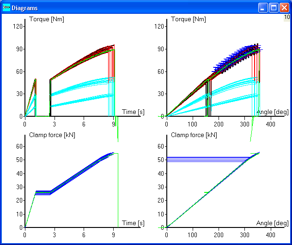Click the flat plateau of clamp force-time curve
The image size is (292, 245).
point(43,192)
